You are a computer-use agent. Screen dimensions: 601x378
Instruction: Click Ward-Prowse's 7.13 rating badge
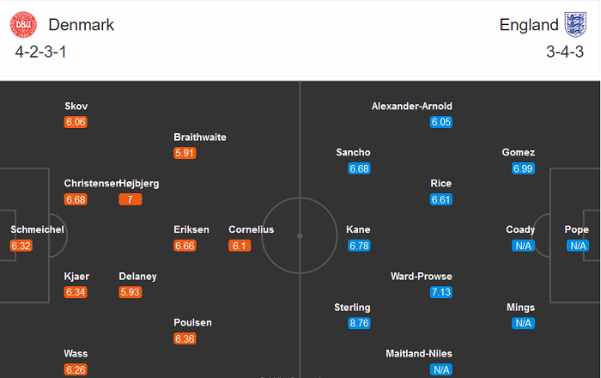441,292
